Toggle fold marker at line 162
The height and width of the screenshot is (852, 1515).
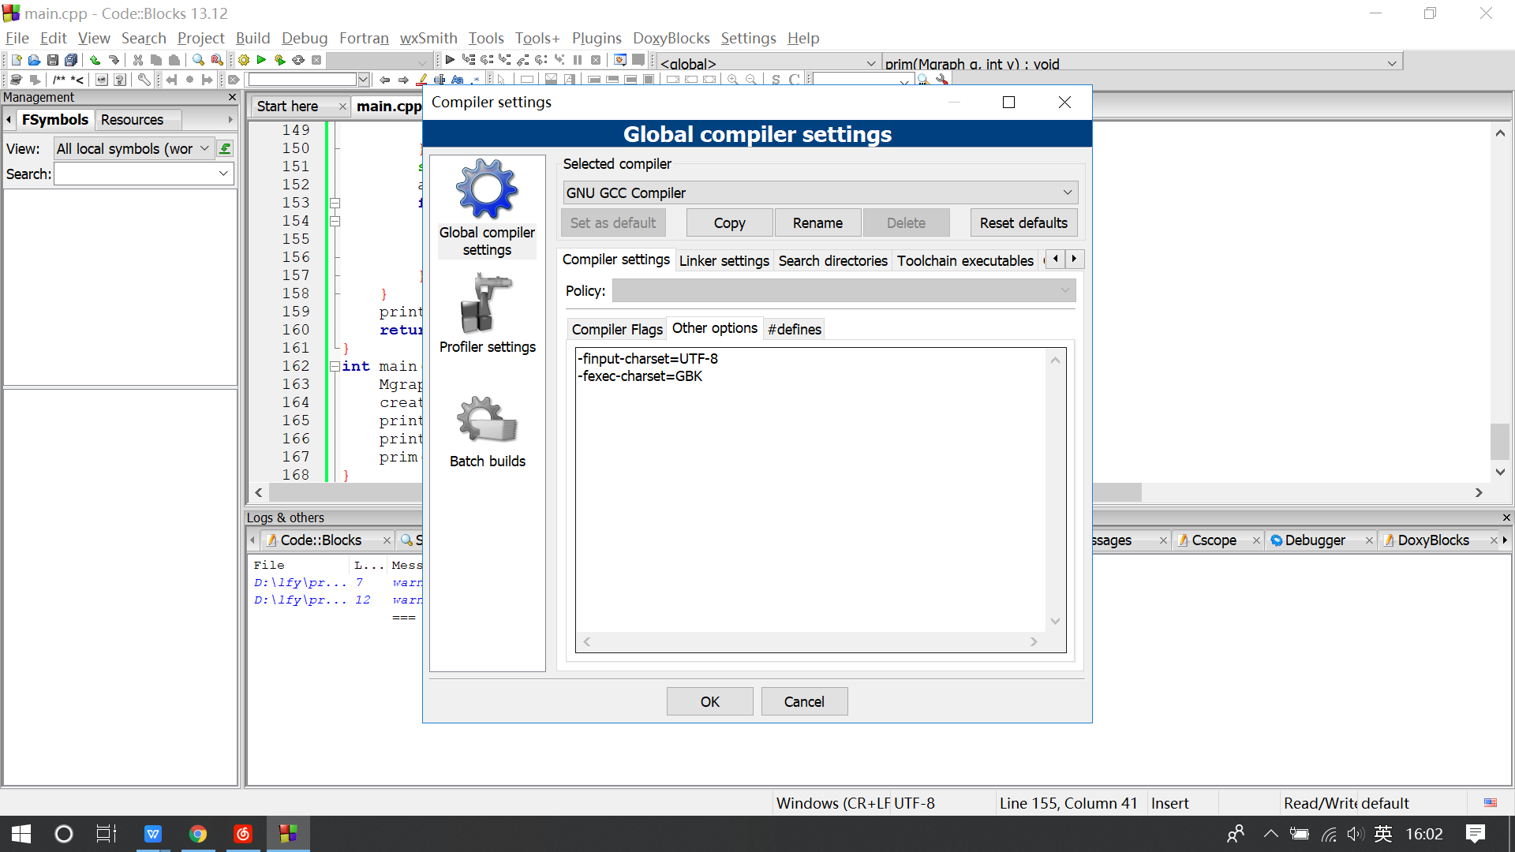point(335,366)
